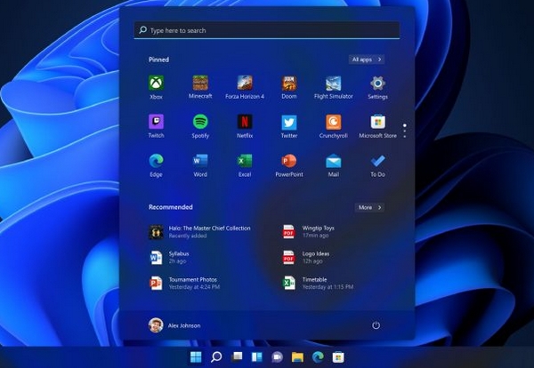The height and width of the screenshot is (368, 534).
Task: Open the Mail app
Action: 334,165
